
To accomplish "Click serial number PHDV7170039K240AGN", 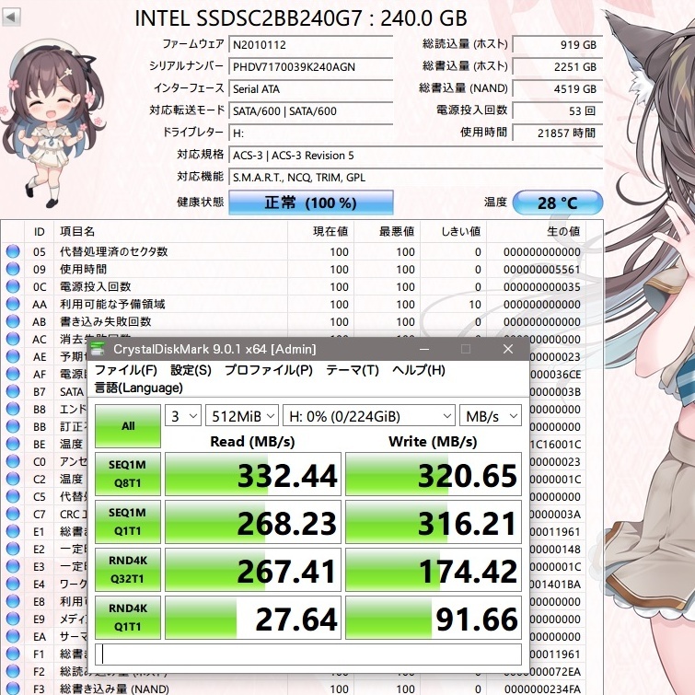I will (311, 66).
